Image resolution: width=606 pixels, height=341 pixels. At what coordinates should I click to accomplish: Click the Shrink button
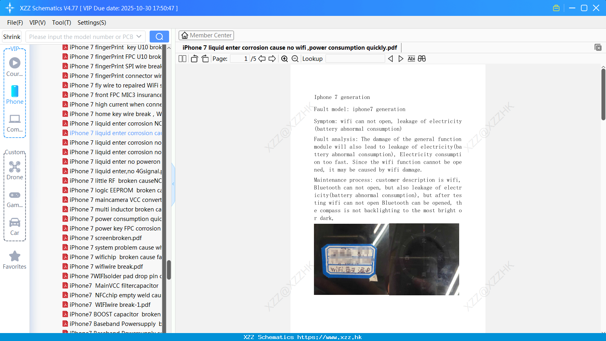[x=12, y=37]
